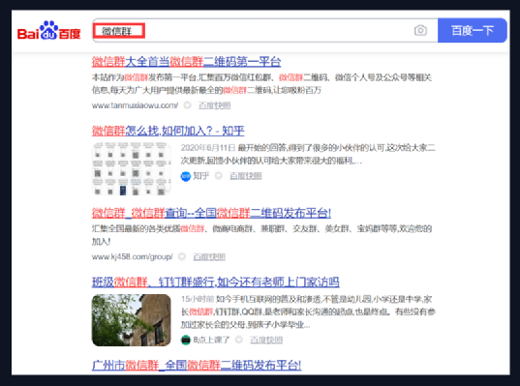This screenshot has width=520, height=386.
Task: Open Zhihu result 微信群怎么找,如何加入?
Action: tap(168, 131)
